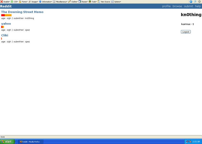Click the blue checkmark validation icon
Viewport: 202px width, 144px height.
coord(191,2)
